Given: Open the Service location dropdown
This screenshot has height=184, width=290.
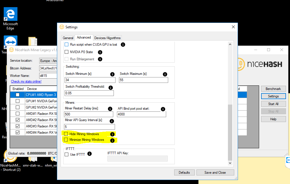Looking at the screenshot, I should [48, 61].
